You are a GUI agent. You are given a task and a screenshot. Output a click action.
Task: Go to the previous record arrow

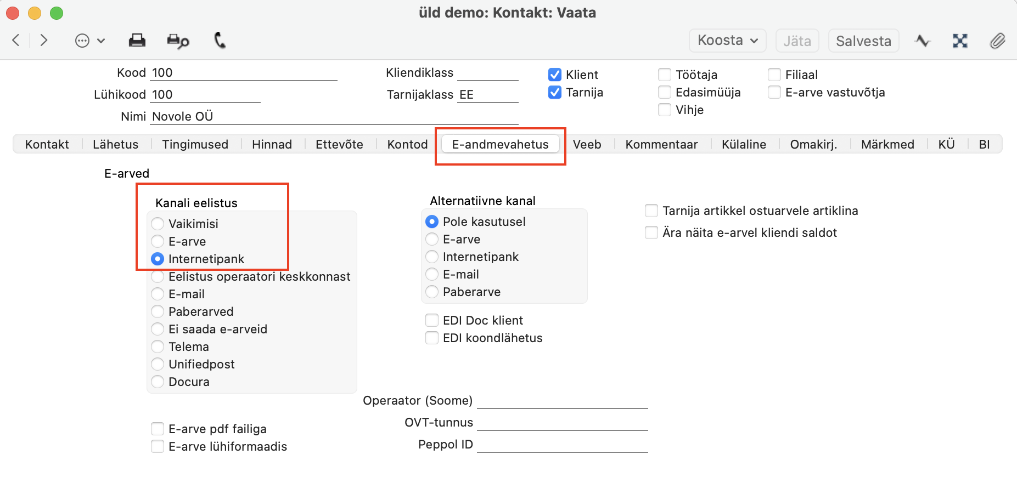pyautogui.click(x=16, y=40)
